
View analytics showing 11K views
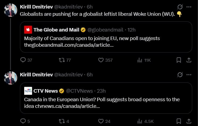(x=140, y=60)
